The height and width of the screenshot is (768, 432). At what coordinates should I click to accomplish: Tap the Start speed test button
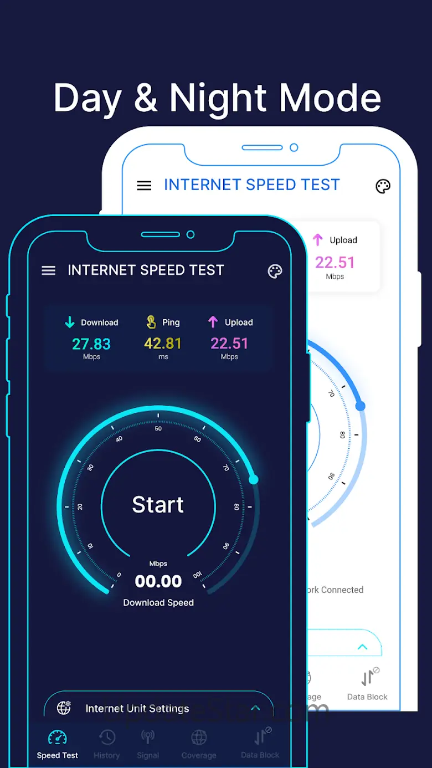158,504
